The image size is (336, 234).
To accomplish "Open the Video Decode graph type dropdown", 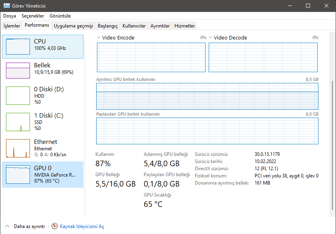I will pyautogui.click(x=211, y=38).
